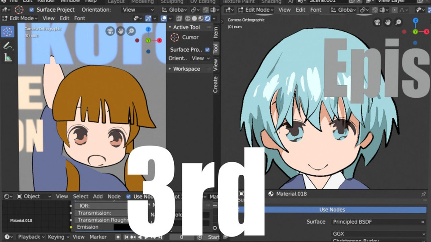The image size is (431, 242).
Task: Switch to View sidebar tab
Action: 216,65
